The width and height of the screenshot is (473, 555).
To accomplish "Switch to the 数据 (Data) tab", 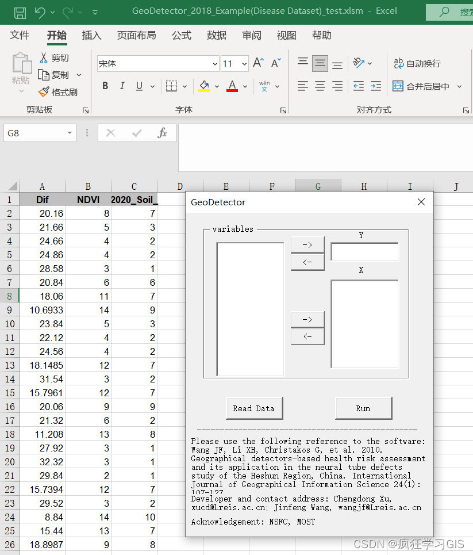I will click(217, 35).
